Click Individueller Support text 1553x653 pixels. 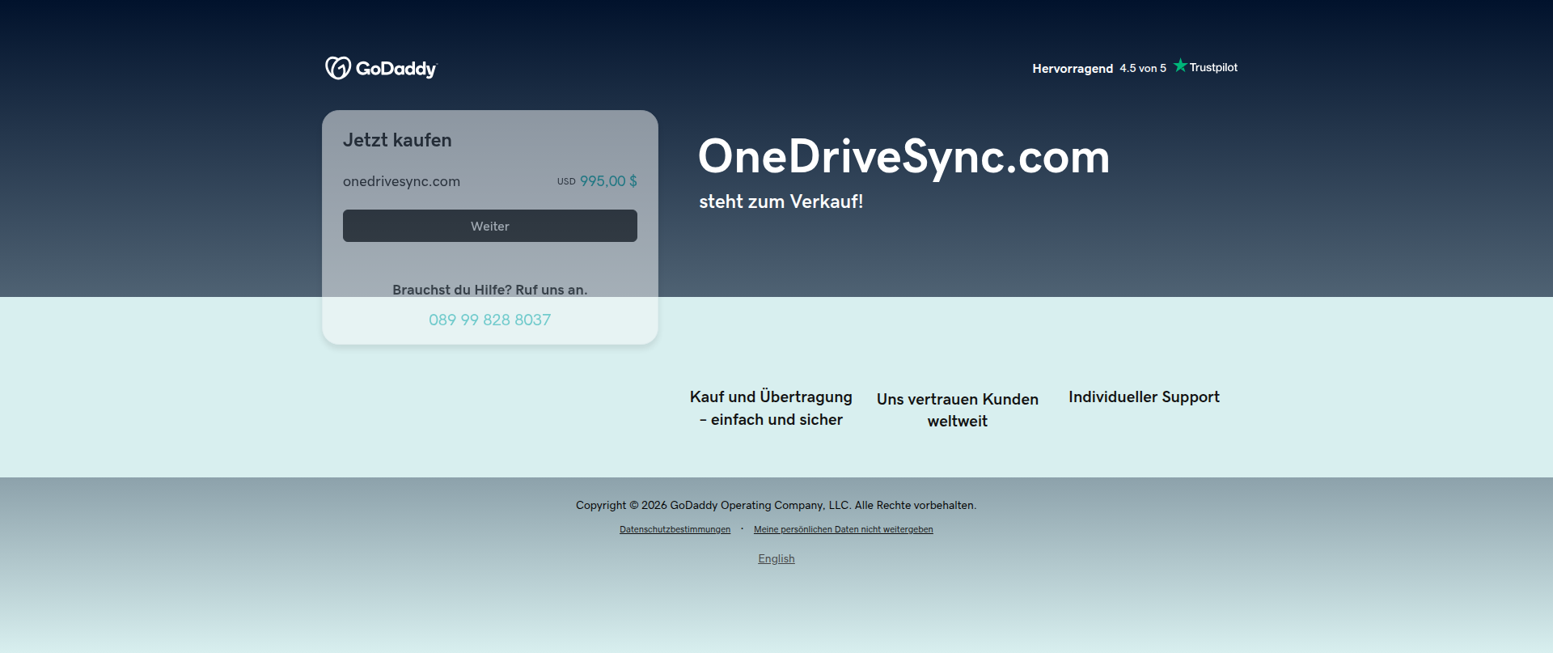pyautogui.click(x=1144, y=396)
